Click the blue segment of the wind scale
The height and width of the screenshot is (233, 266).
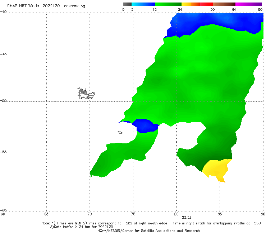[x=143, y=4]
